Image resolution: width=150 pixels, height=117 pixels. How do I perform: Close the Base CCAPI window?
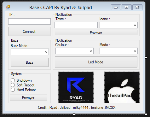137,7
